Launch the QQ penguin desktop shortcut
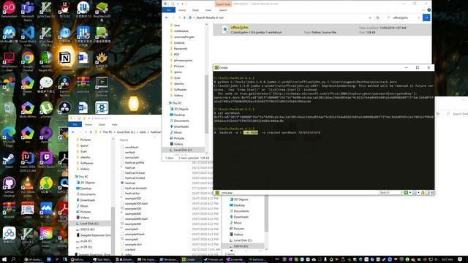The height and width of the screenshot is (263, 468). 64,9
